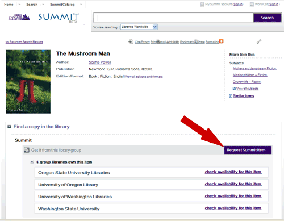Open the Cite/Export link
Image resolution: width=284 pixels, height=221 pixels.
pos(142,42)
